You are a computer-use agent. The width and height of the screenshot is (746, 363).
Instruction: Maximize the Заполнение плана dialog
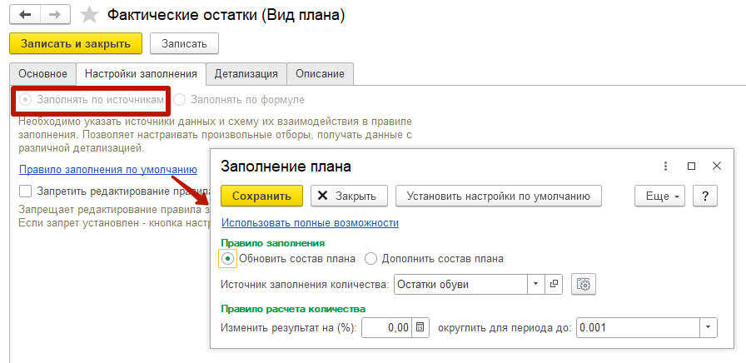pos(691,166)
